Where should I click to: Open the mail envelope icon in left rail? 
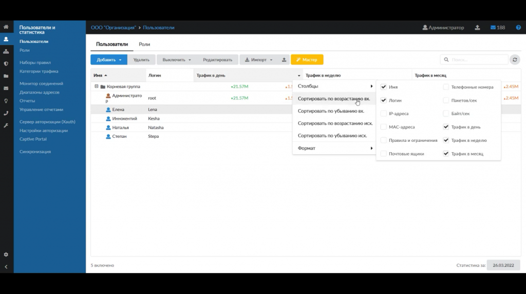coord(6,88)
